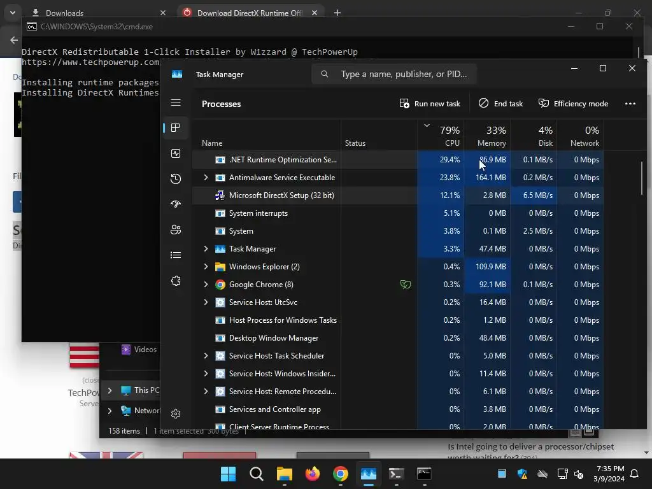Launch Firefox from the taskbar

coord(313,474)
